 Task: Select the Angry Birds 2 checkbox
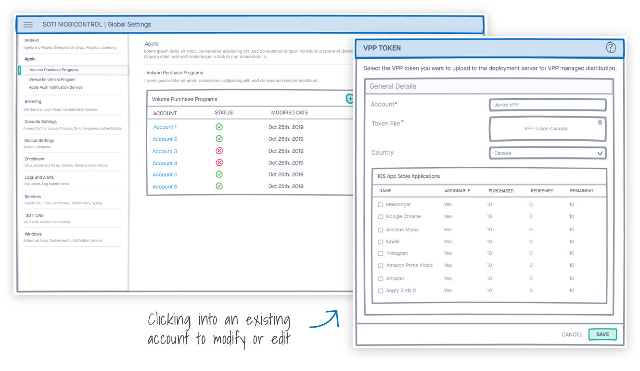point(381,291)
